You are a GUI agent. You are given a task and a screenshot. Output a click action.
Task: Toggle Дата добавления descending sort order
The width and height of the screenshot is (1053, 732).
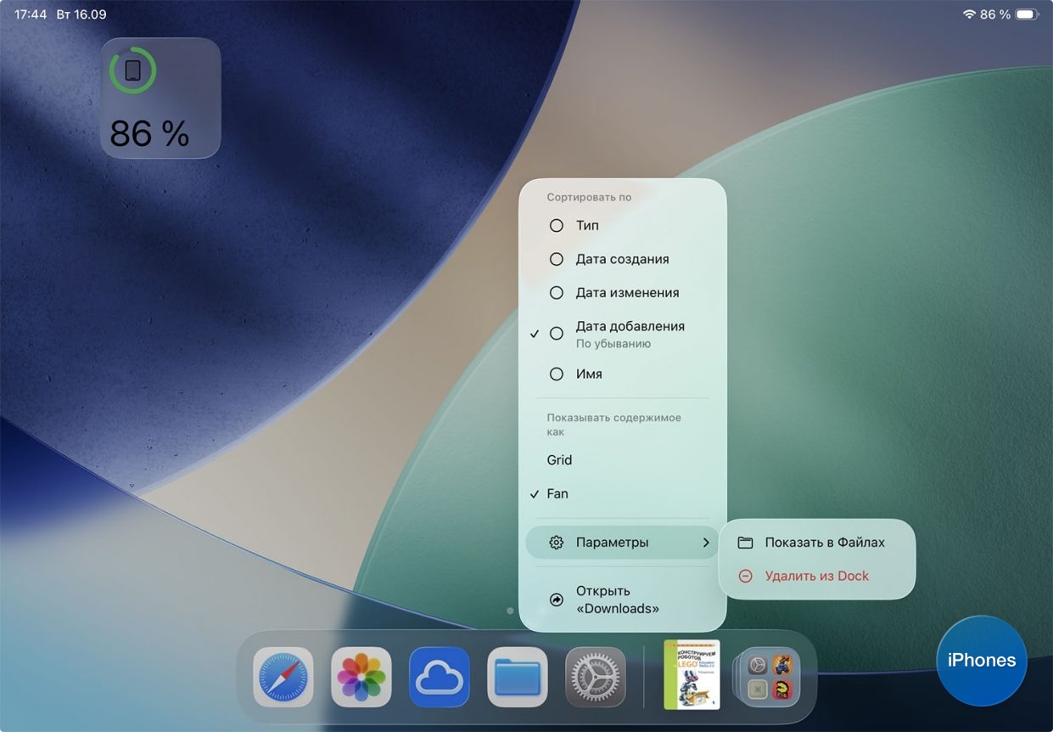[x=628, y=334]
